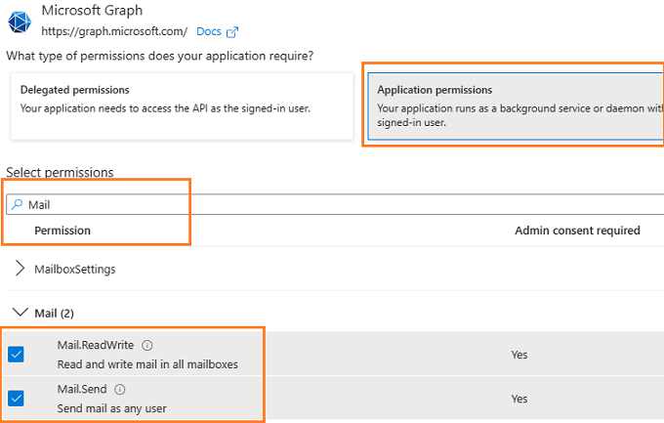Click the Admin consent required column header
This screenshot has width=664, height=423.
coord(577,231)
